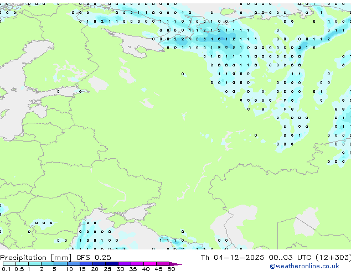
Task: Click the 0.1–0.5 mm legend swatch
Action: click(x=9, y=264)
